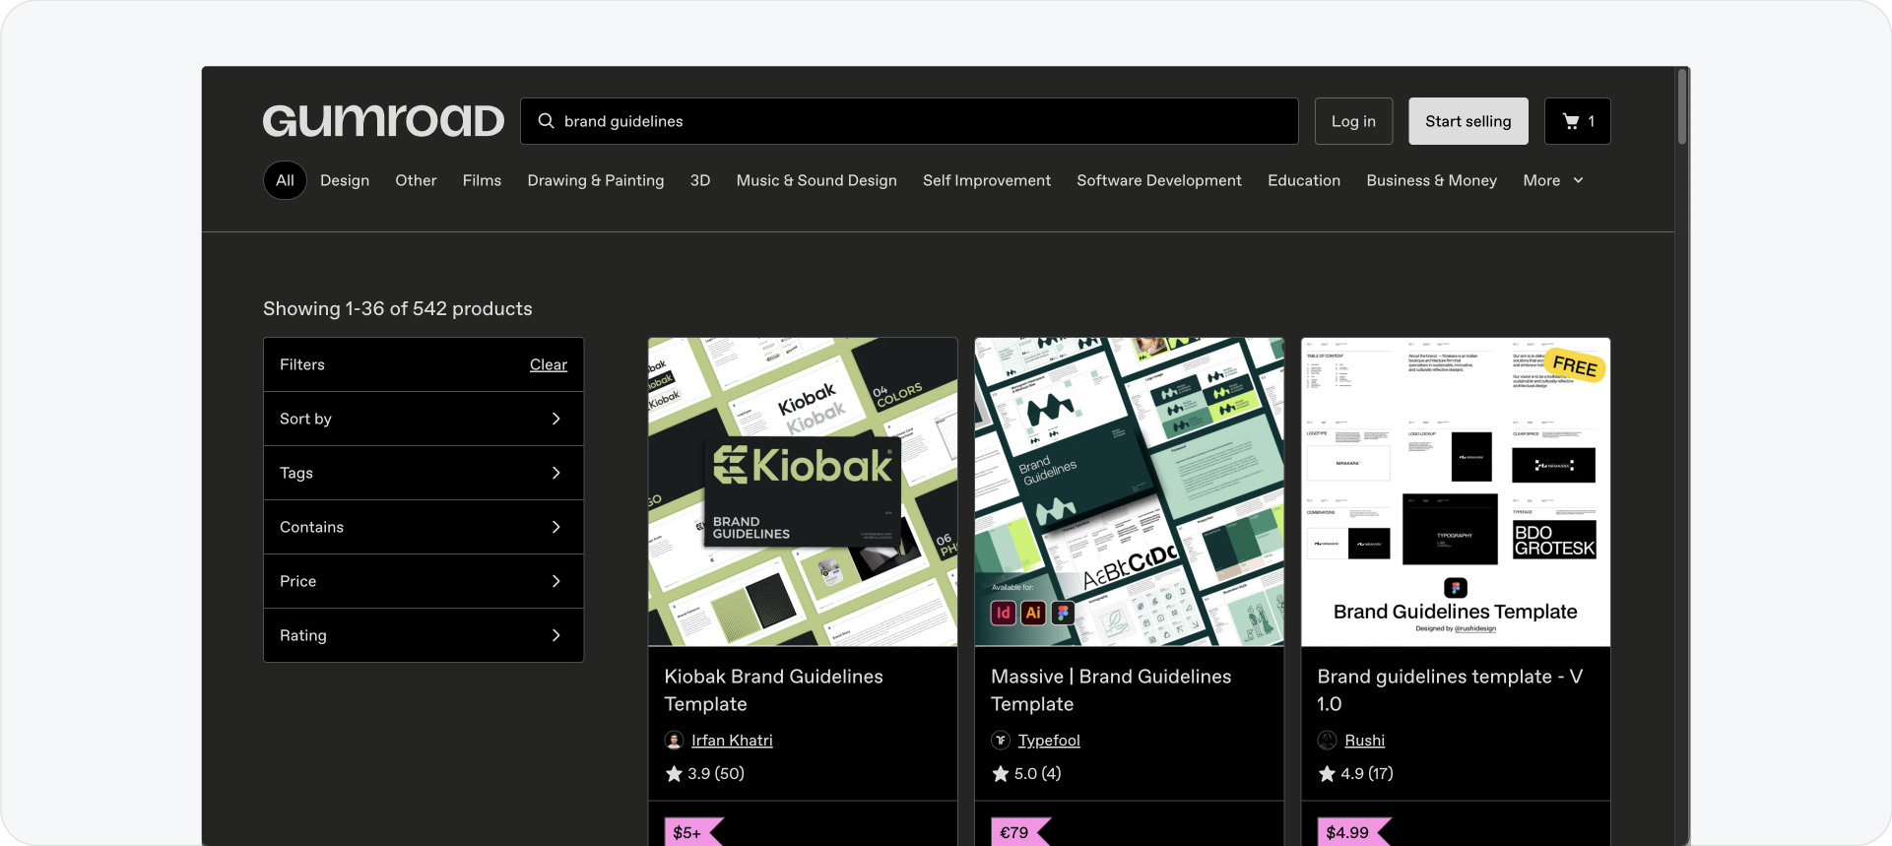Click the star icon beside 3.9 (50)

(x=674, y=774)
